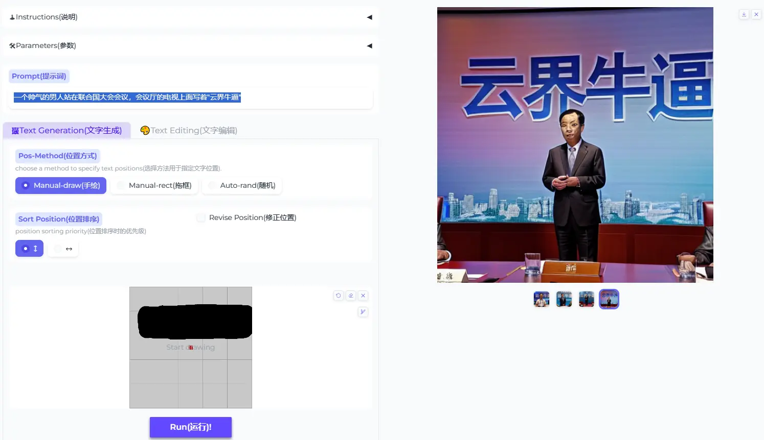Select Manual-rect(拖框) position method
This screenshot has height=440, width=764.
154,185
